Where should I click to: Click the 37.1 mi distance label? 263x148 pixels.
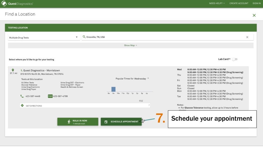click(13, 73)
